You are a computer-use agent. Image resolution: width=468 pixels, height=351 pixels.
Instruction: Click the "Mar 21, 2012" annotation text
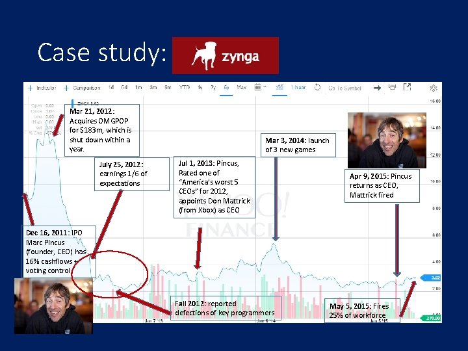pyautogui.click(x=91, y=111)
